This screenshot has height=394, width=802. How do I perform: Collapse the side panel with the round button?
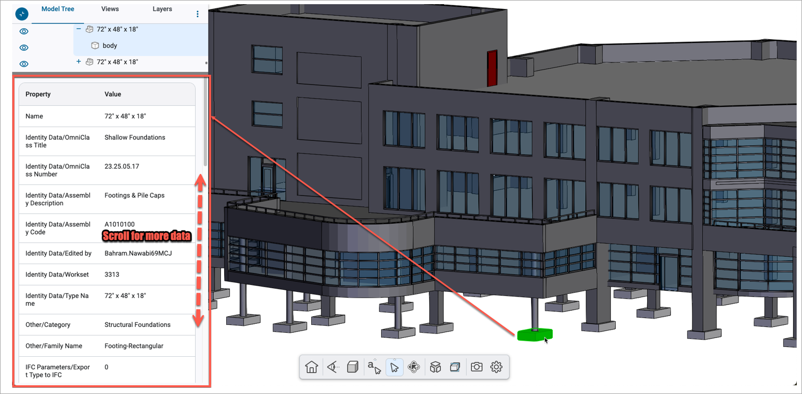click(x=22, y=14)
